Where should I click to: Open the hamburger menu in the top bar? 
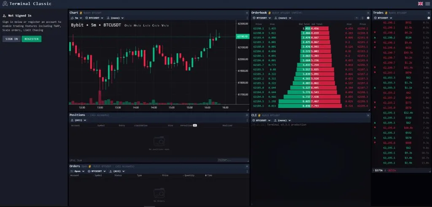click(x=427, y=3)
